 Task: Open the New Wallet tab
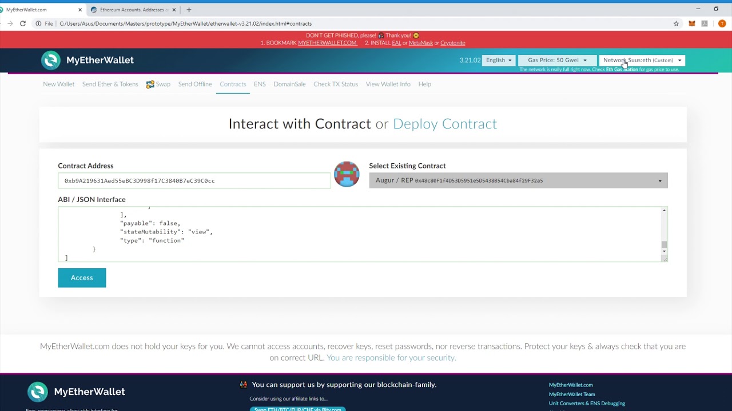click(59, 84)
